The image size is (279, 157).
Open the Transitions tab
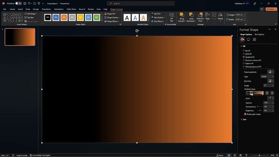point(46,9)
